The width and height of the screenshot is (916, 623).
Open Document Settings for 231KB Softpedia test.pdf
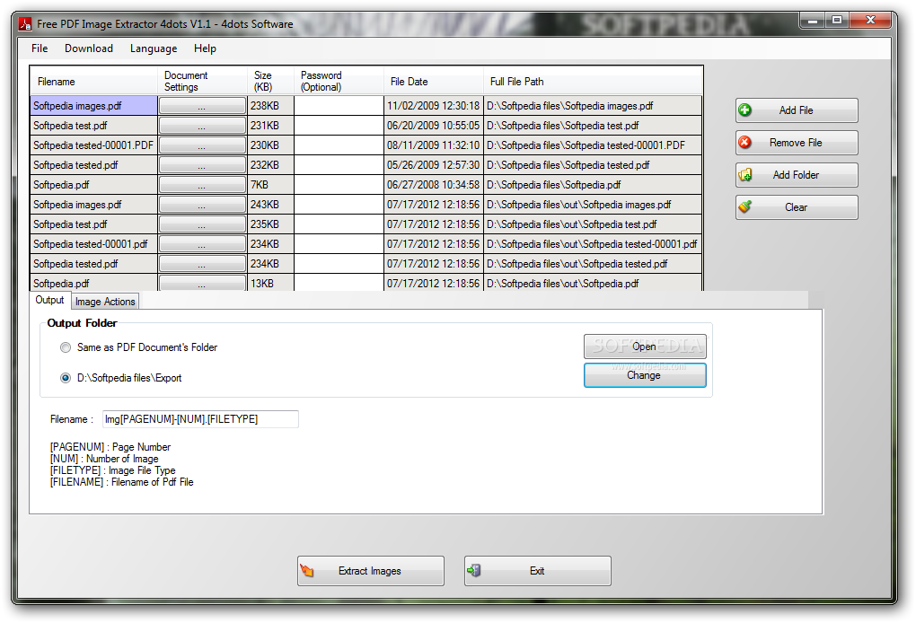pyautogui.click(x=202, y=126)
